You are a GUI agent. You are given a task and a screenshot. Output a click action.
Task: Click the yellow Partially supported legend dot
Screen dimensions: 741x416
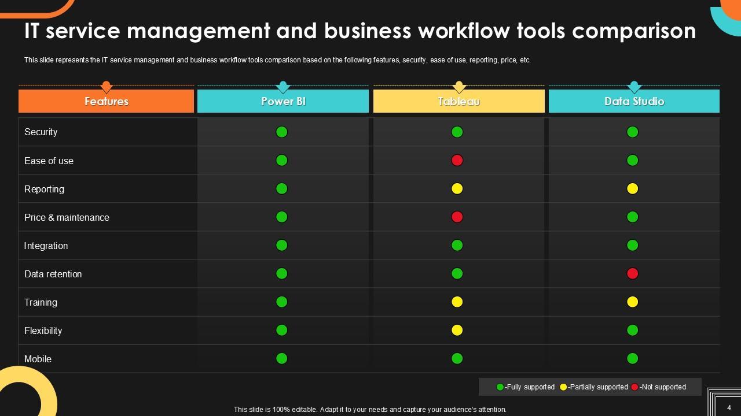pyautogui.click(x=563, y=387)
